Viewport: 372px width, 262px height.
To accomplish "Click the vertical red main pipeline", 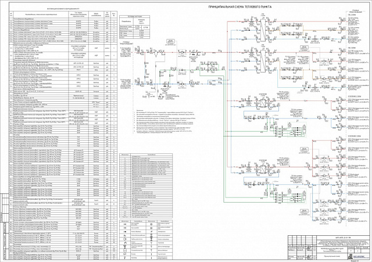I will tap(227, 94).
